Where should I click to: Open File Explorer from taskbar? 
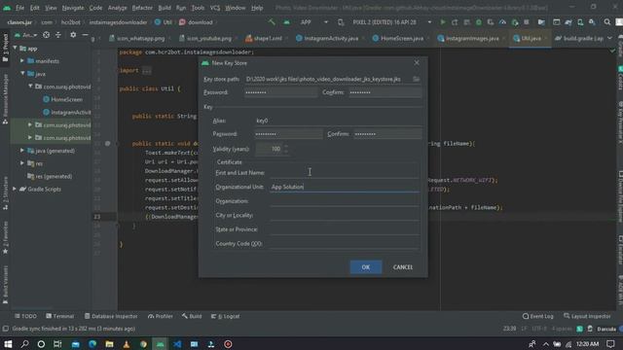(109, 344)
